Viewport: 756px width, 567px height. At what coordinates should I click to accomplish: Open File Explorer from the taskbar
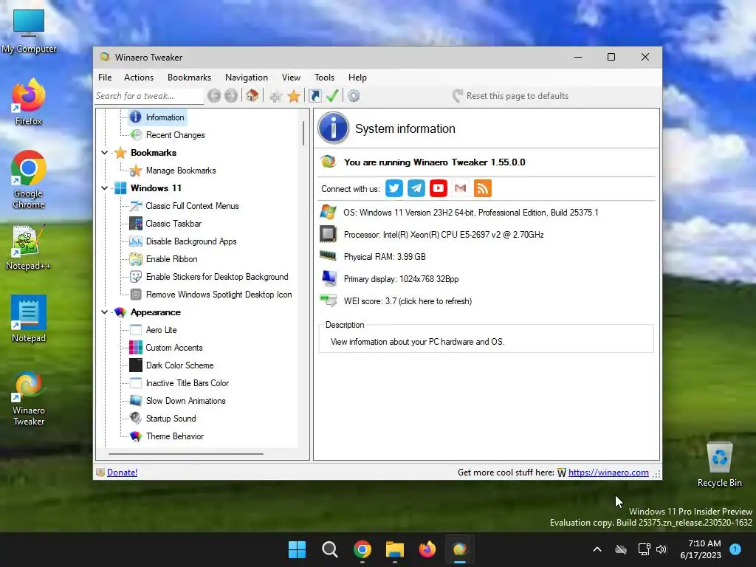tap(394, 549)
